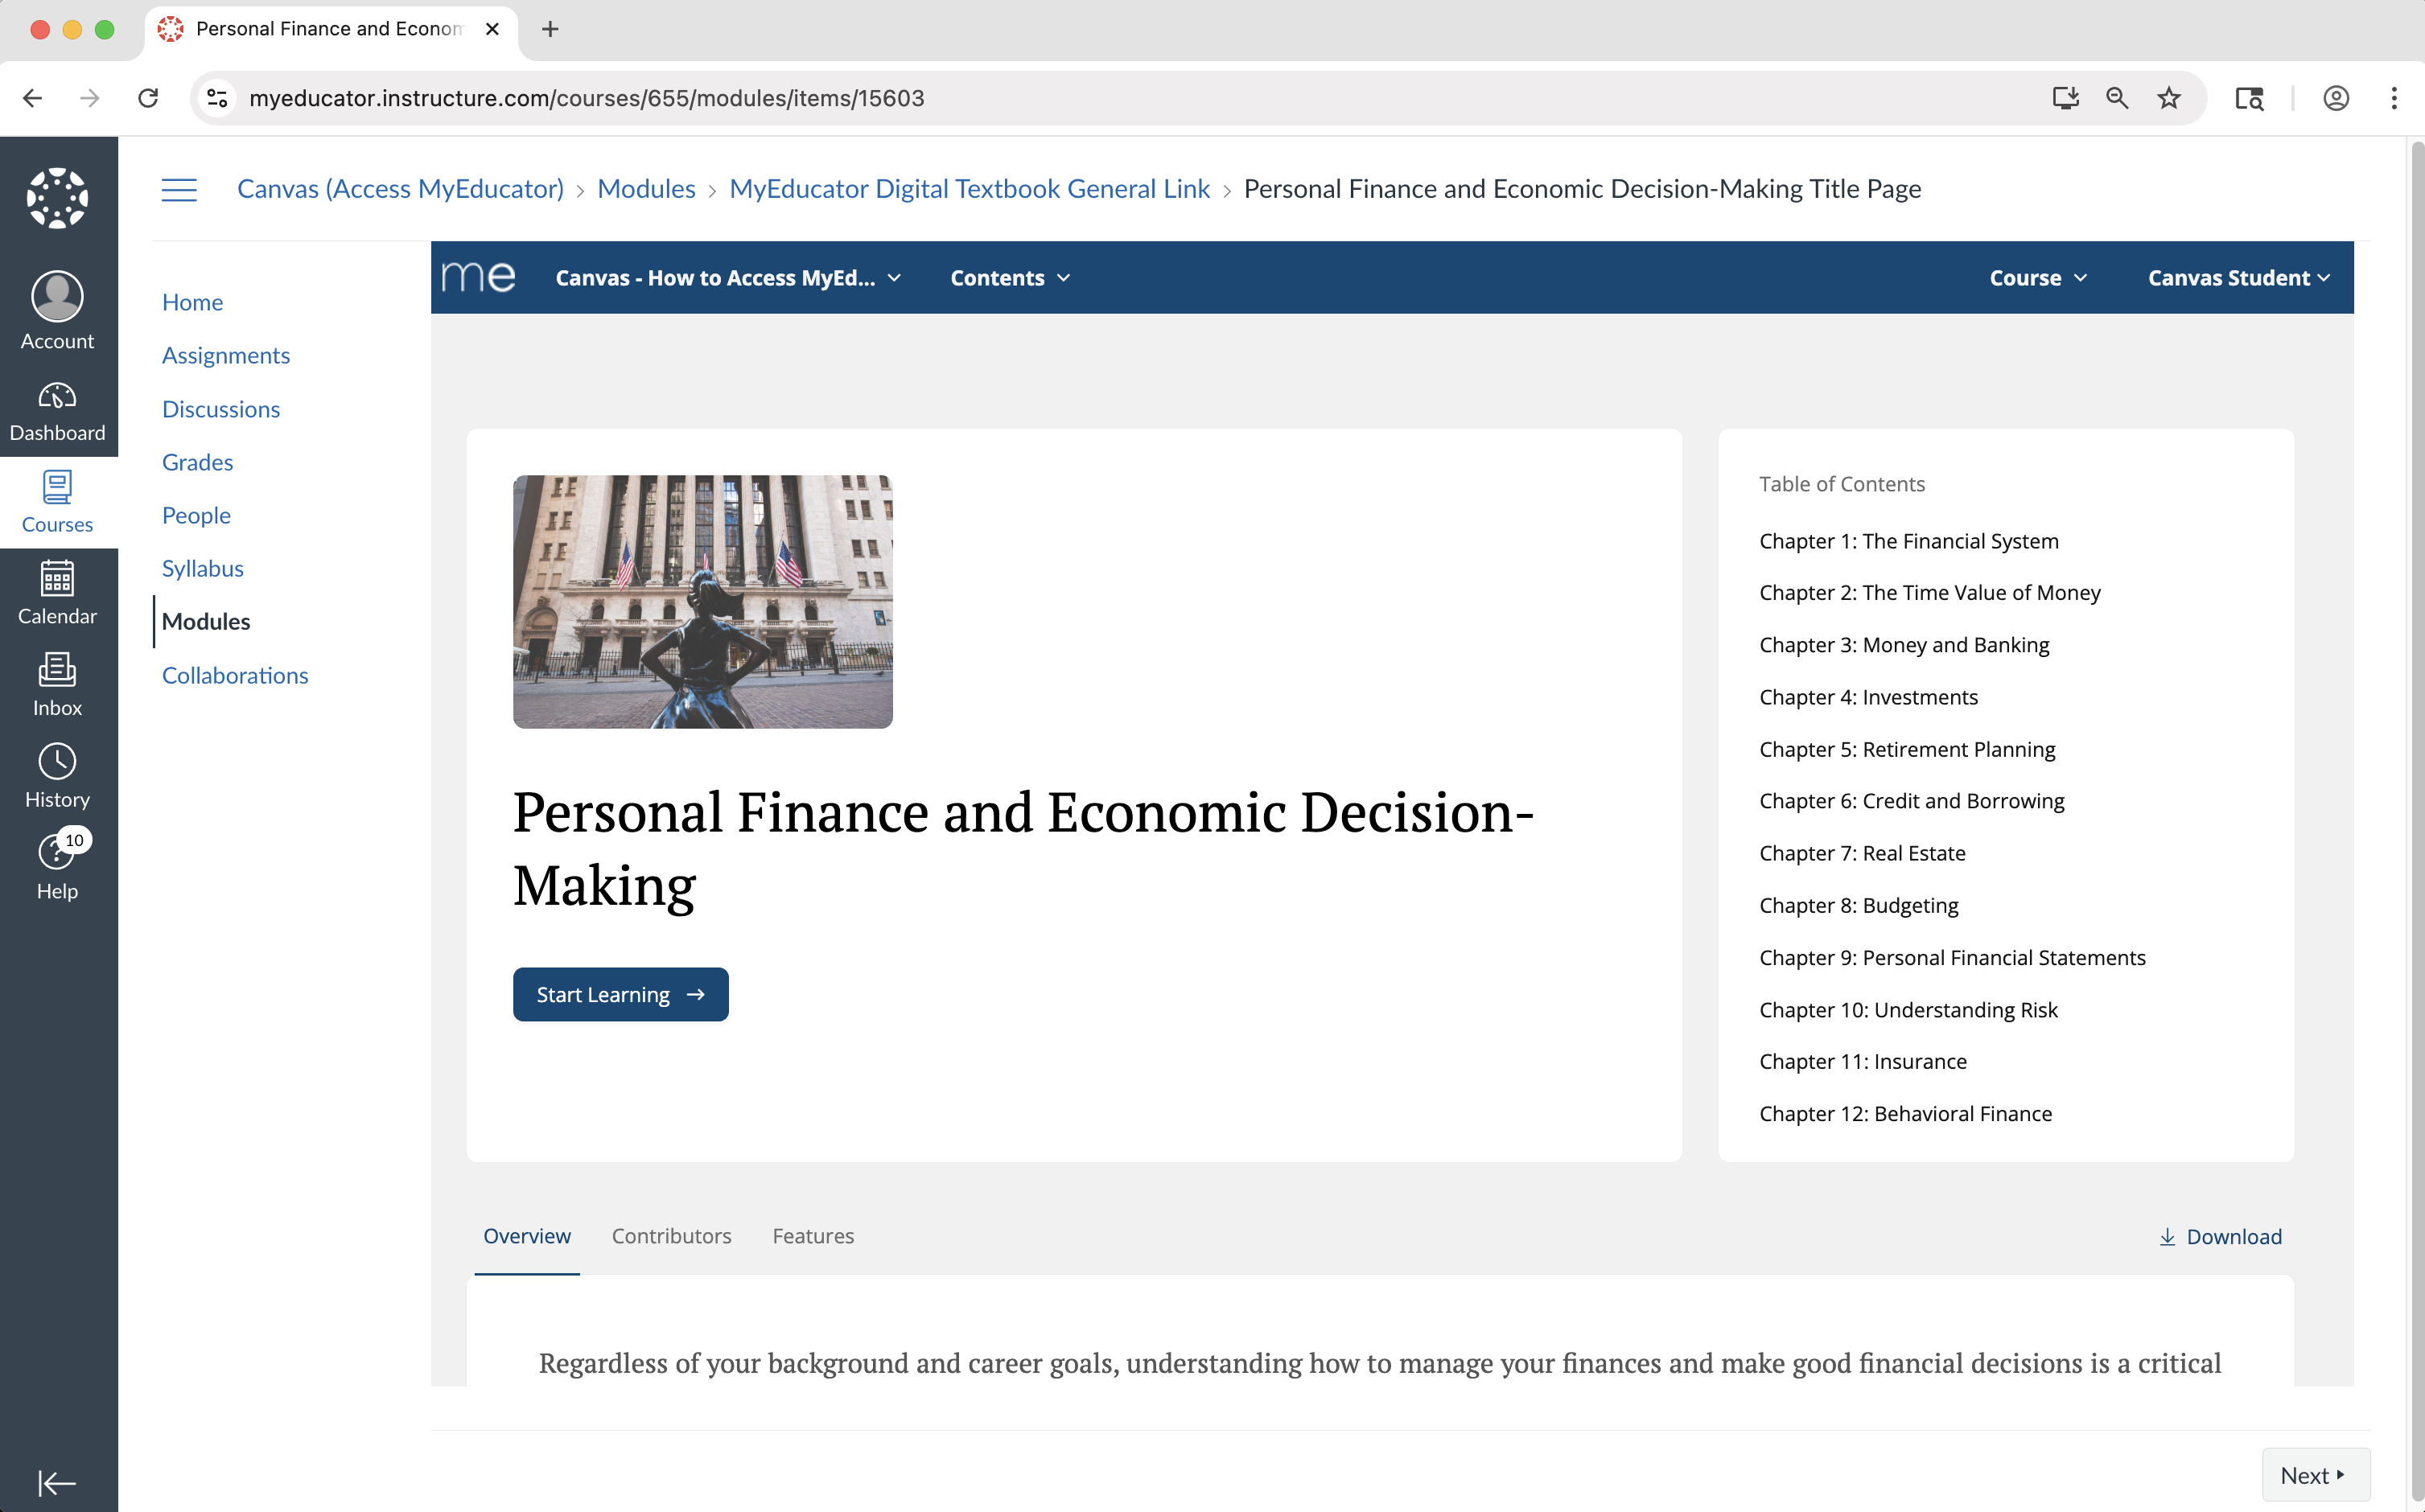Click the MyEducator 'me' logo
The height and width of the screenshot is (1512, 2425).
point(478,277)
